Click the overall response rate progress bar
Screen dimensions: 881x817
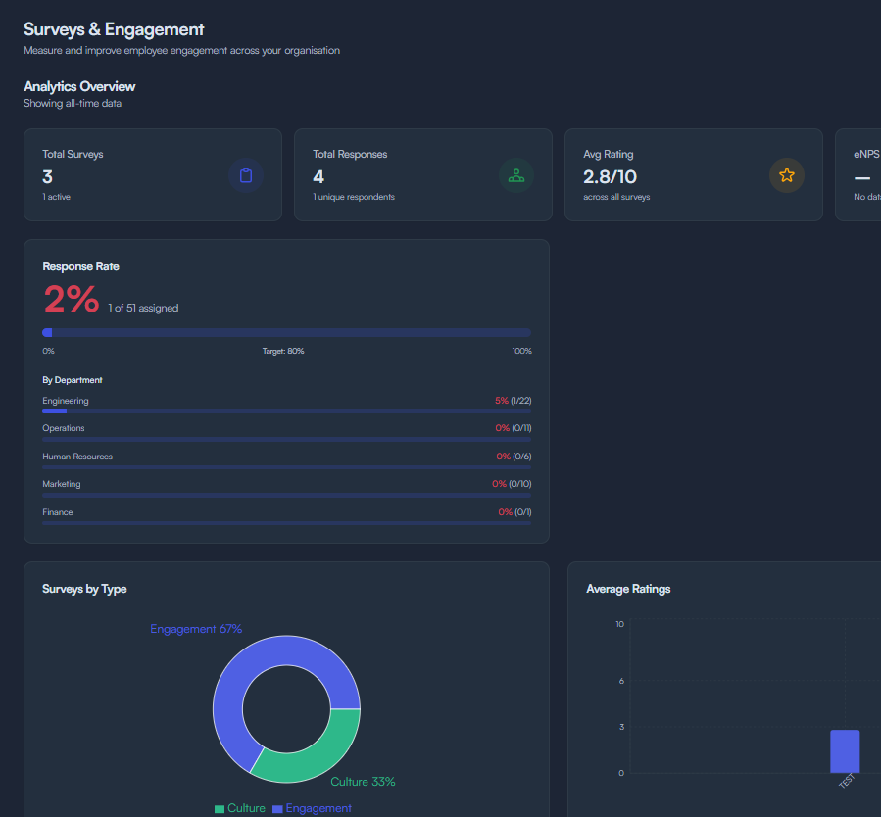point(286,332)
